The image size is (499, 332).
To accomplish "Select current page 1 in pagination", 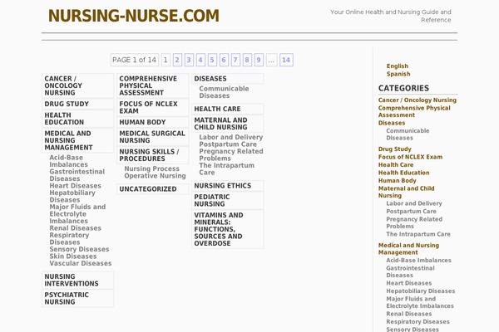I will tap(166, 60).
